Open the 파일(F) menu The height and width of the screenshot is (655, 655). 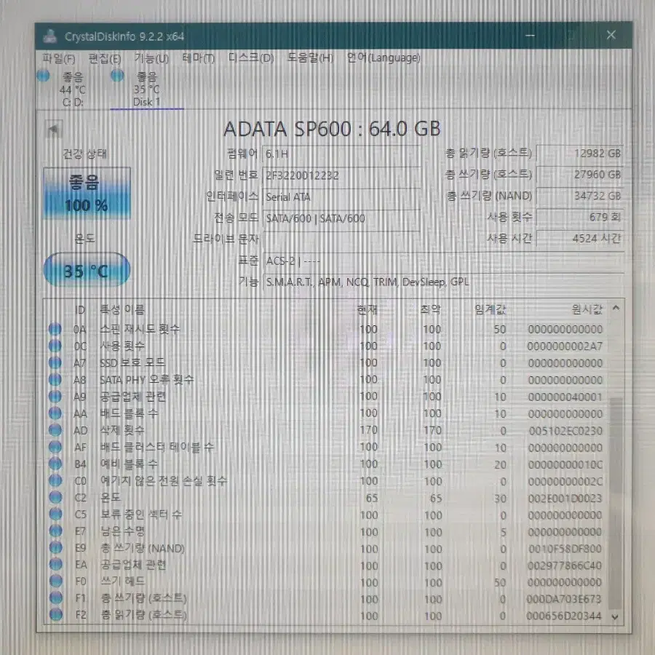[59, 58]
